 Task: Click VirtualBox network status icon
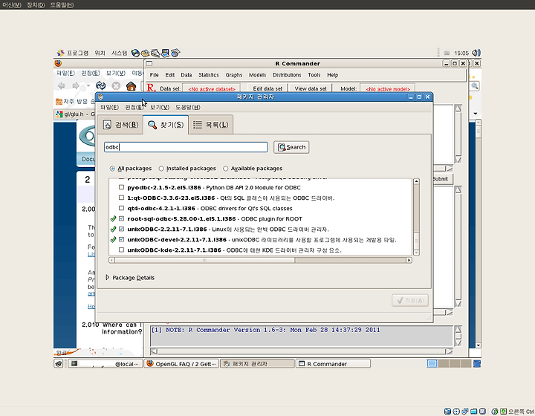464,412
